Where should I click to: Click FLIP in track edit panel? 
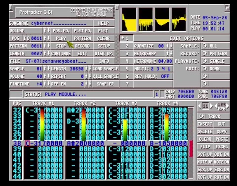205,147
